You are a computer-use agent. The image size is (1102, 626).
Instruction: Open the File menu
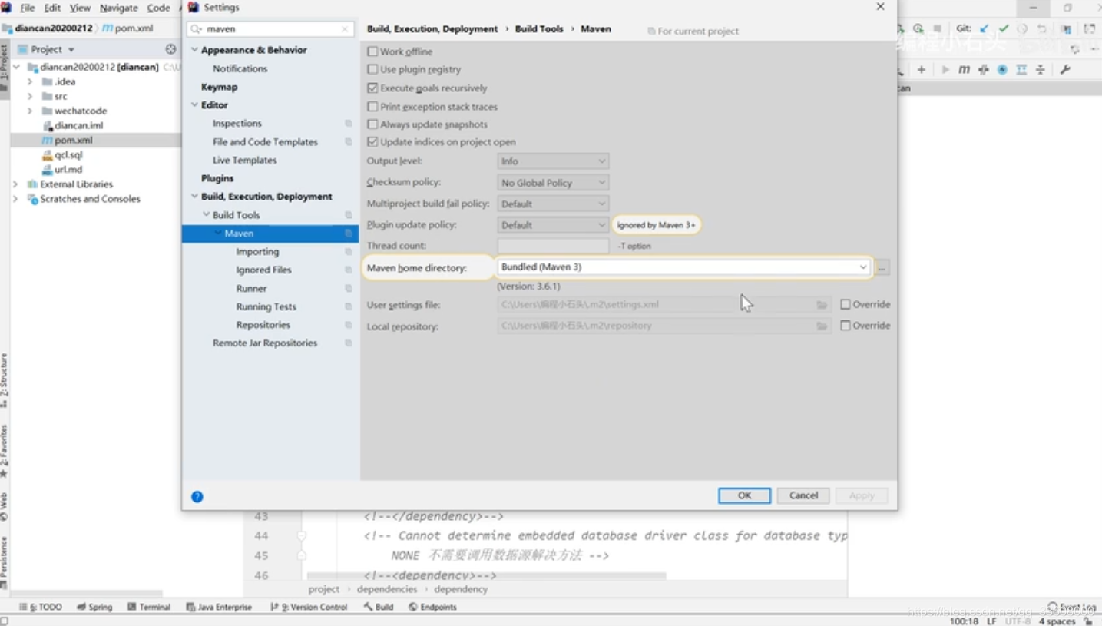(x=27, y=8)
